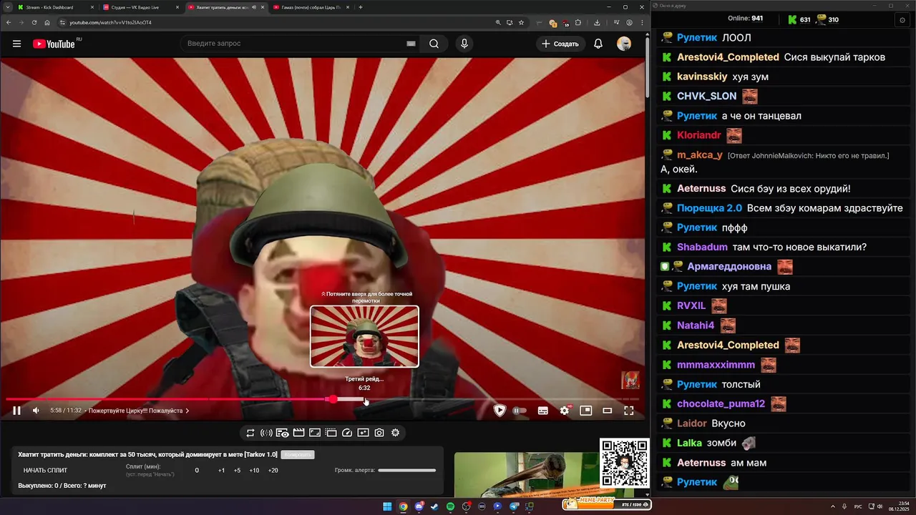
Task: Click the Копировать button next to the title
Action: click(298, 455)
